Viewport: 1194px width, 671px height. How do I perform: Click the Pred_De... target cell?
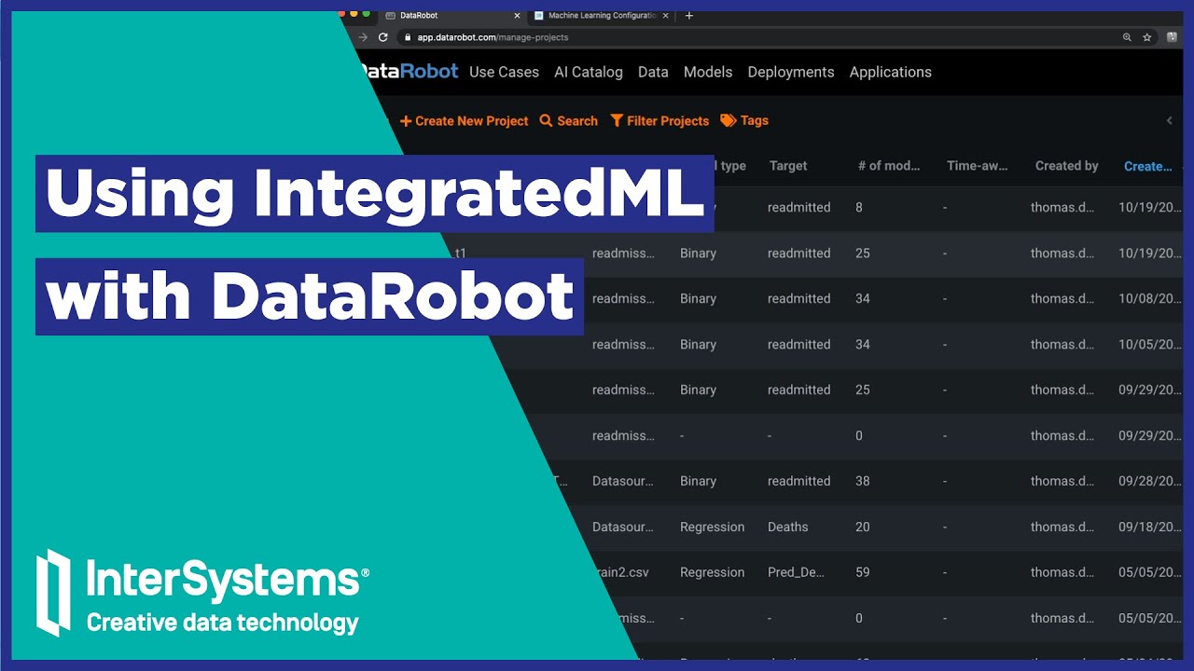(797, 572)
